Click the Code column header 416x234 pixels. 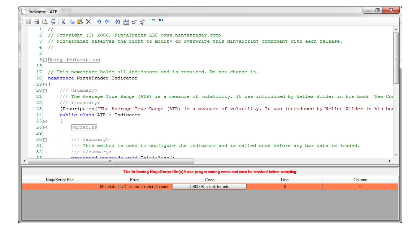[209, 180]
